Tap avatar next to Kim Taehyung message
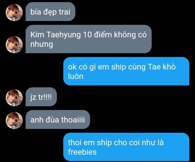Screen dimensions: 195x162 pos(14,45)
